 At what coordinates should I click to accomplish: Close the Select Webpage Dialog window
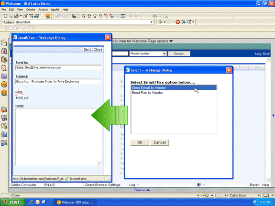point(229,70)
